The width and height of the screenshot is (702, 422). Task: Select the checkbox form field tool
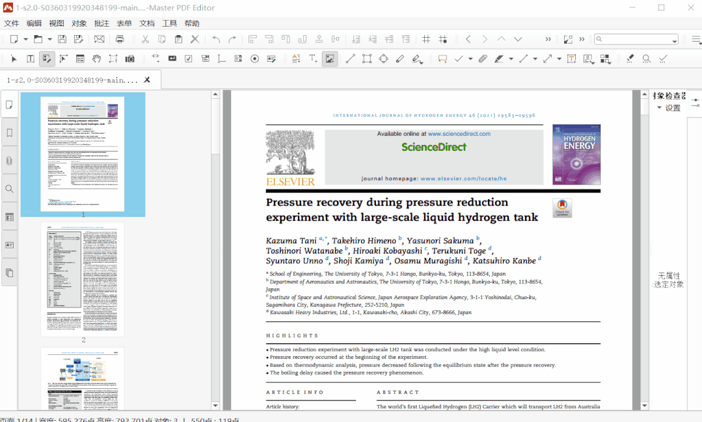(189, 59)
